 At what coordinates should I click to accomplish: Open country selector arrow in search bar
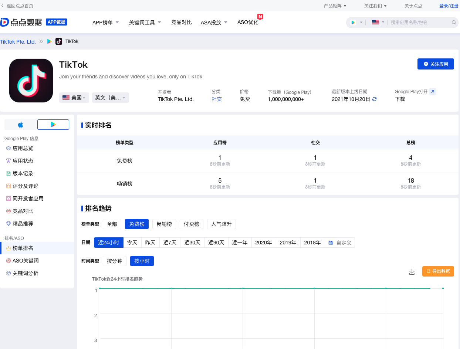coord(383,22)
